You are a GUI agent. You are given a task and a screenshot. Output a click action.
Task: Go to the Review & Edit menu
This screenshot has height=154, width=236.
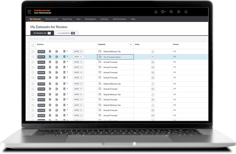click(x=52, y=19)
